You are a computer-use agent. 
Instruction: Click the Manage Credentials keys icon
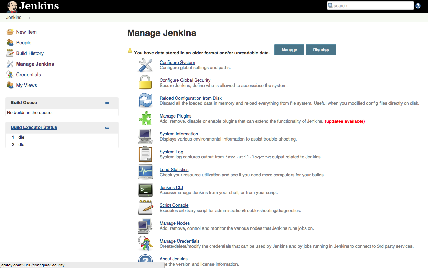[145, 244]
